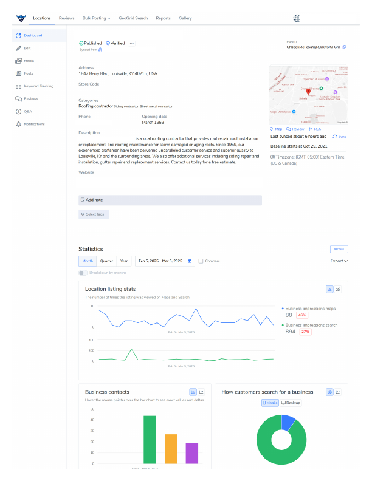The image size is (372, 481).
Task: Select line chart view for Location listing stats
Action: pos(329,289)
